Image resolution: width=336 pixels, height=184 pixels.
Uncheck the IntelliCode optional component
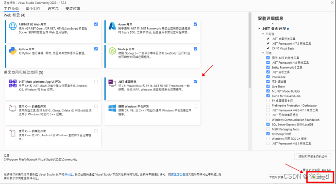click(x=268, y=76)
